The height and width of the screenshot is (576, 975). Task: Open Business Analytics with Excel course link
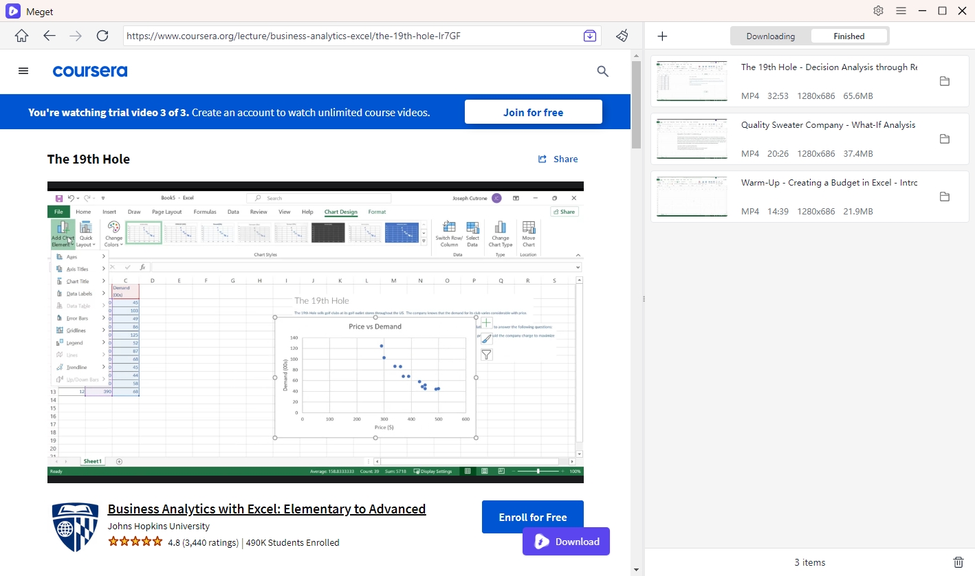coord(267,509)
